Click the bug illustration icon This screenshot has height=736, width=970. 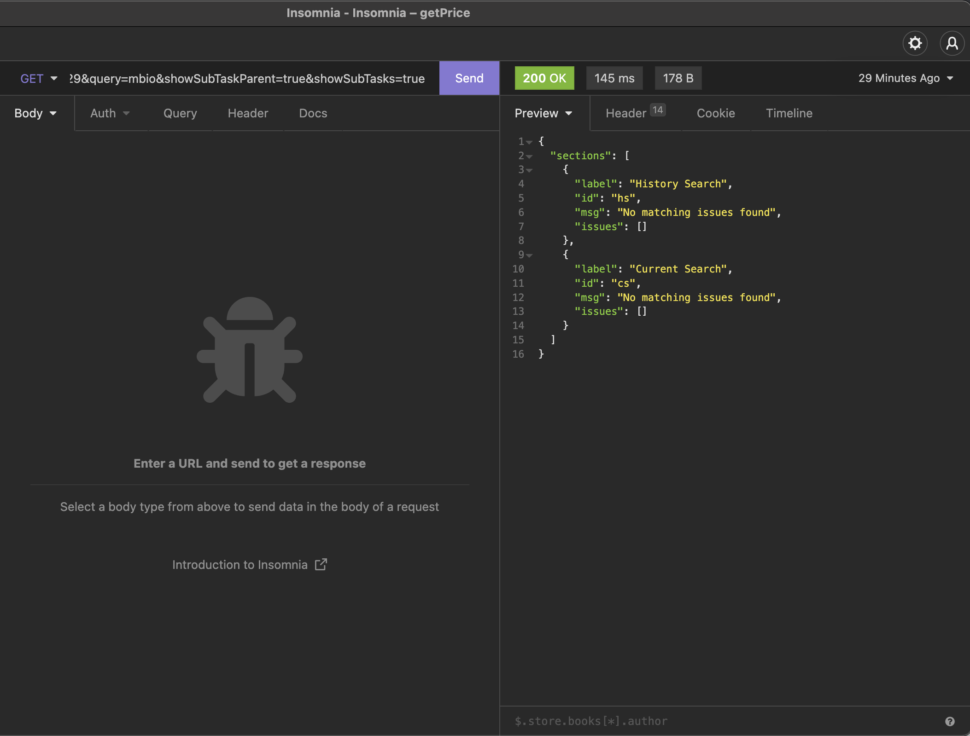point(250,350)
